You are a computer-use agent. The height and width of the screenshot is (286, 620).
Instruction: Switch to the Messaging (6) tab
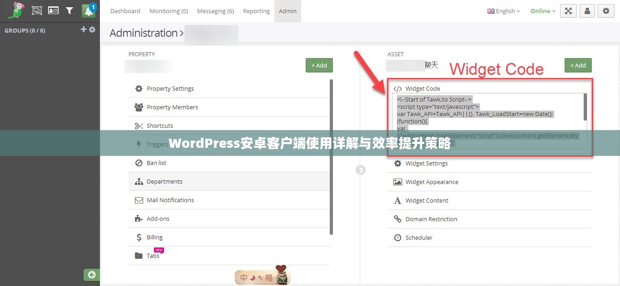215,11
